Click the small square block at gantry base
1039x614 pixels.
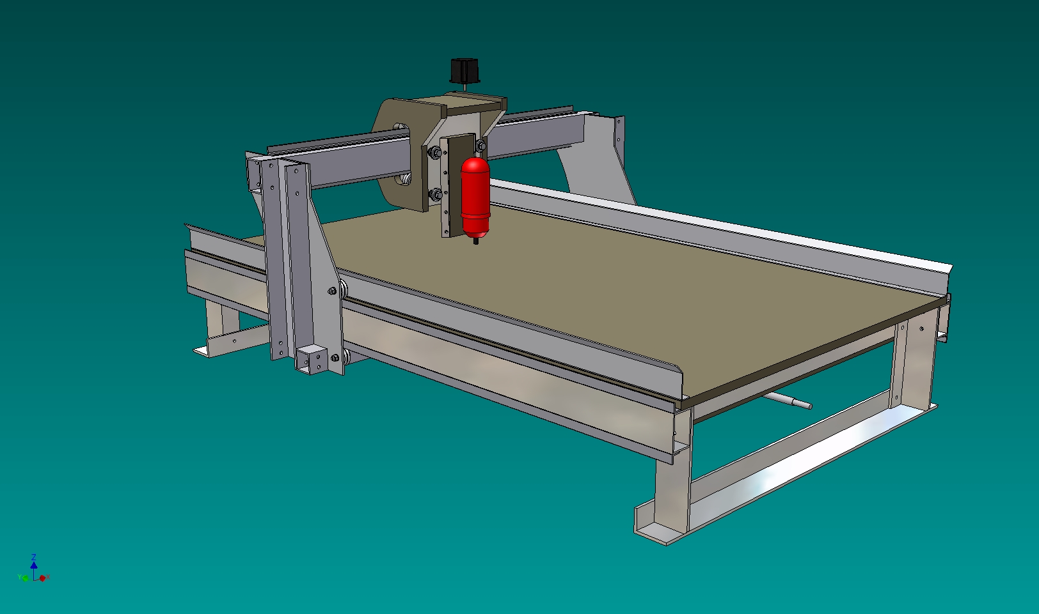(x=312, y=358)
